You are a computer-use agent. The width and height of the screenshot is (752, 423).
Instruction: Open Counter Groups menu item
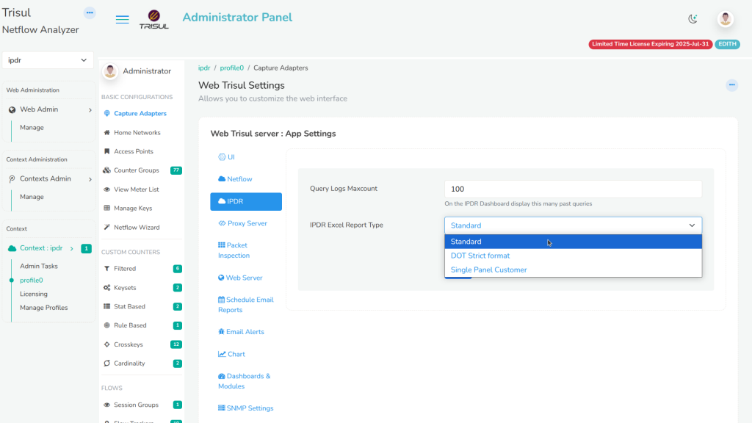[136, 170]
